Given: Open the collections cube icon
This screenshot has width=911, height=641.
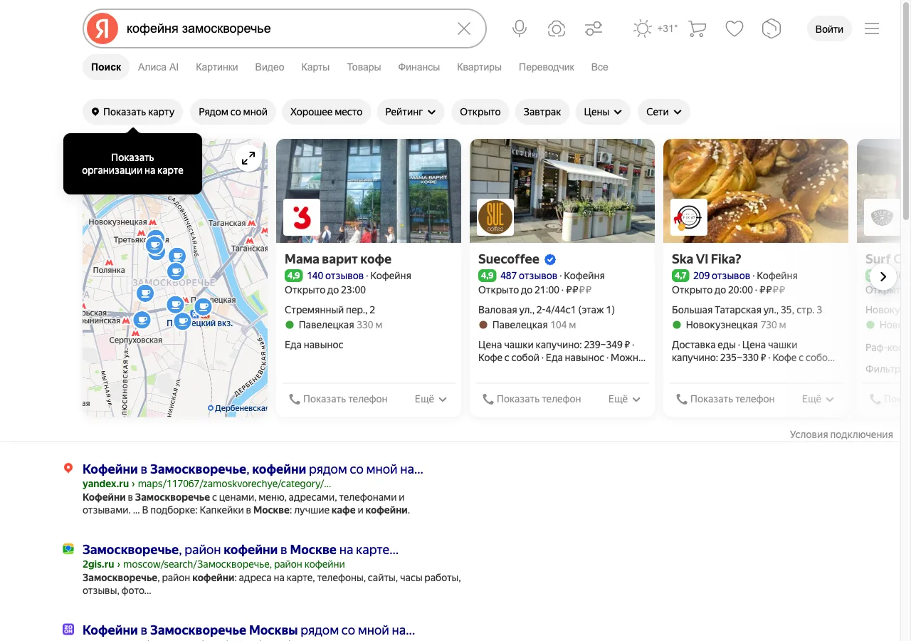Looking at the screenshot, I should (x=772, y=28).
